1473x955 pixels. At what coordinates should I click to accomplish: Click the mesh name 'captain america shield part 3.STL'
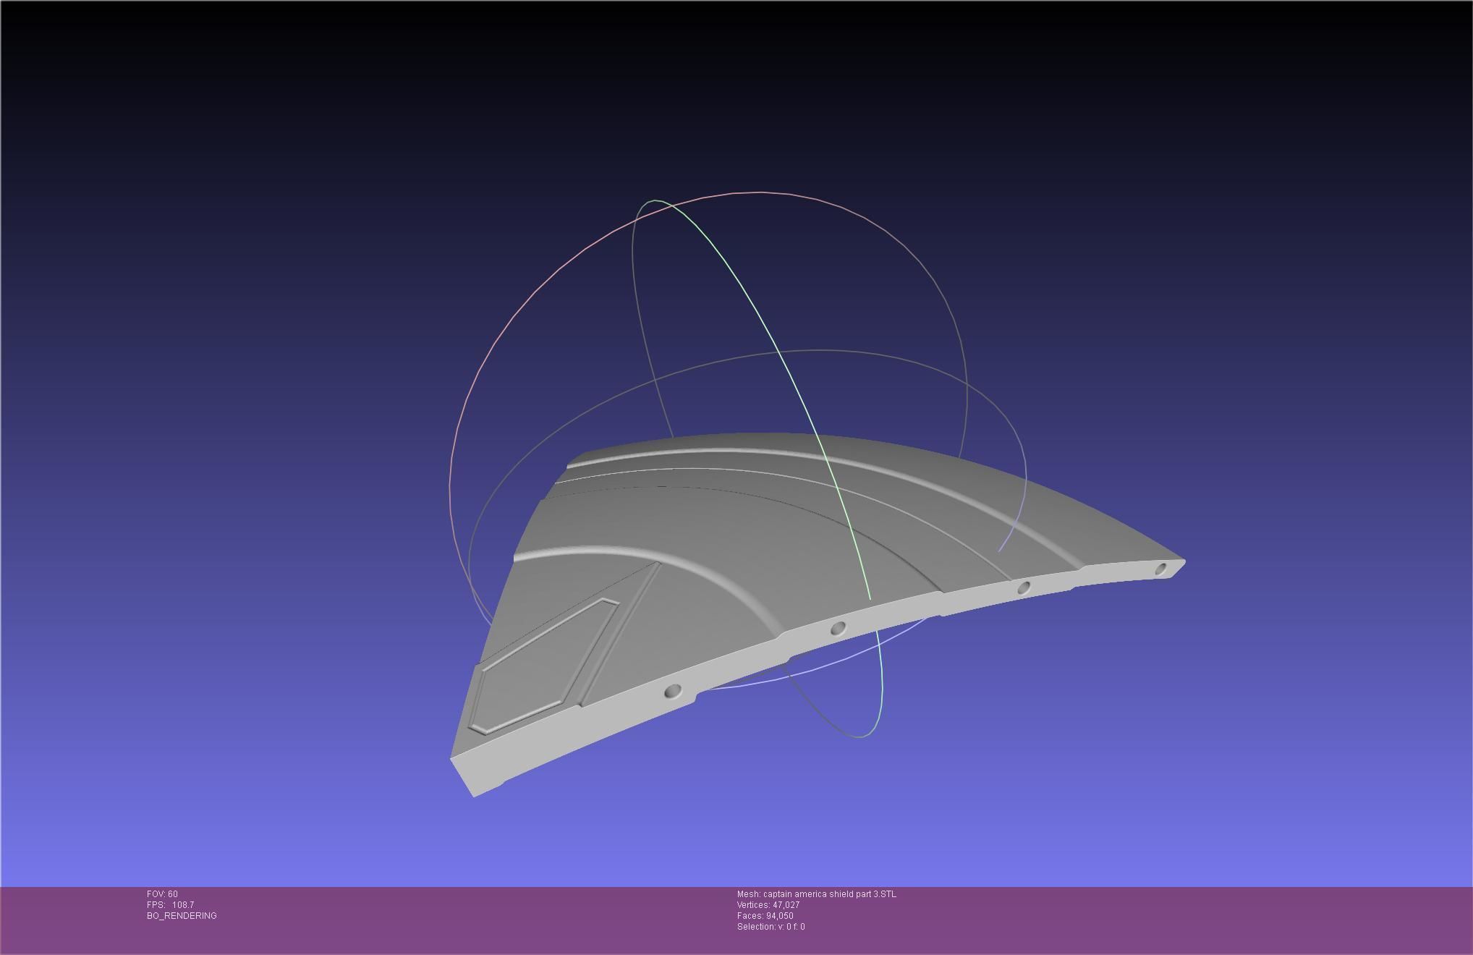point(829,894)
